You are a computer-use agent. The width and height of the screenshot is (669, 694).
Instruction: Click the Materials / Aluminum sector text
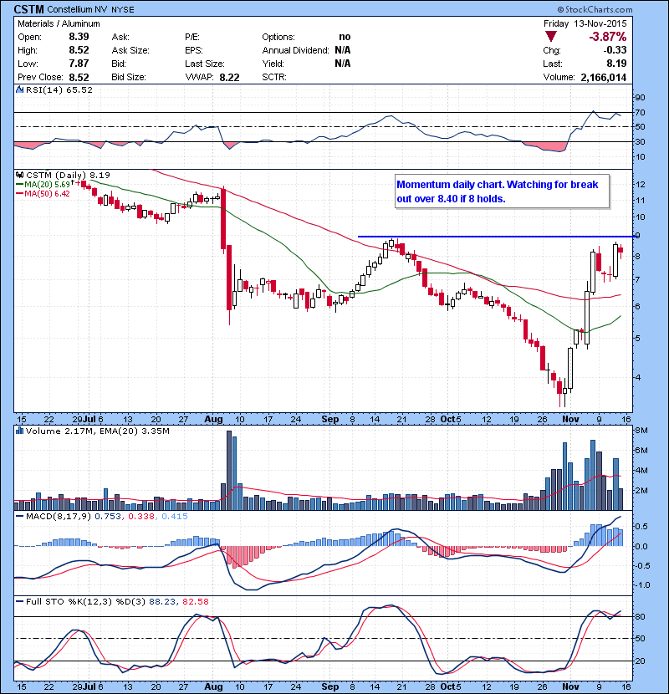tap(59, 24)
